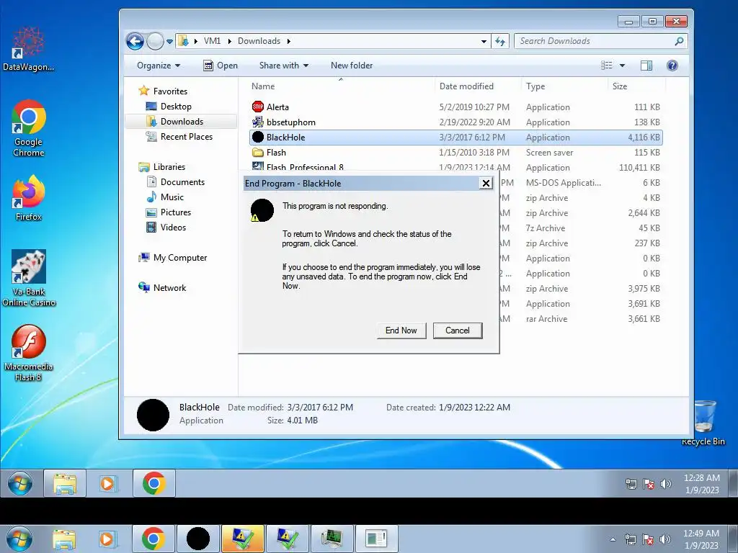This screenshot has height=553, width=738.
Task: Open Explorer help question mark icon
Action: pyautogui.click(x=672, y=66)
